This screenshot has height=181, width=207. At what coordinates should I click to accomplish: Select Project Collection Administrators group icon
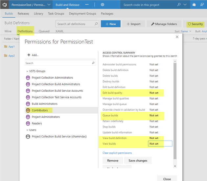click(x=28, y=78)
